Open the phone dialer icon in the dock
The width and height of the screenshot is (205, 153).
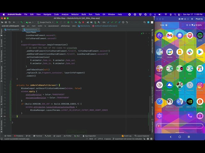click(x=190, y=116)
